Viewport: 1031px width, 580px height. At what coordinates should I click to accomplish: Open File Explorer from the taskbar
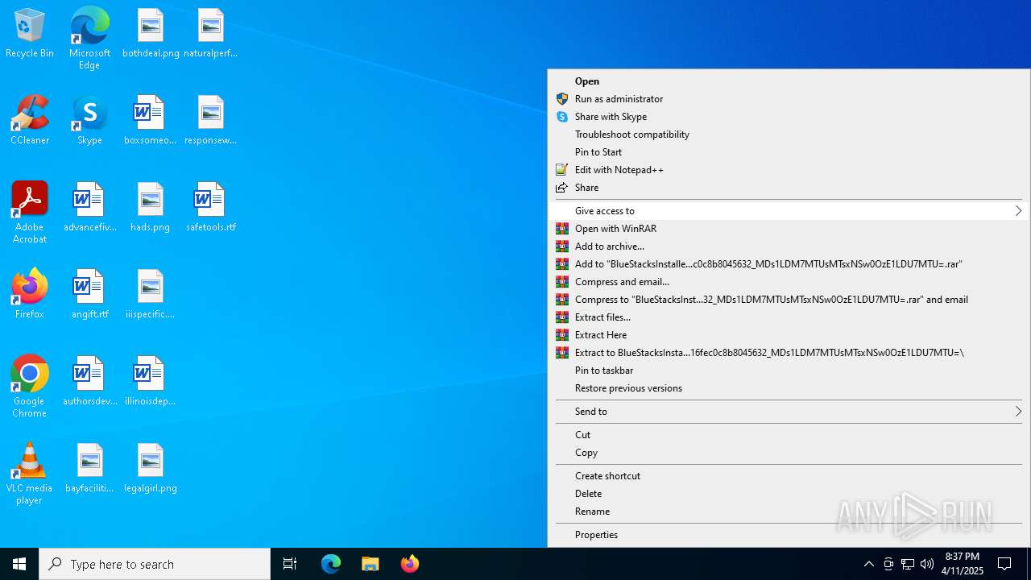click(371, 564)
